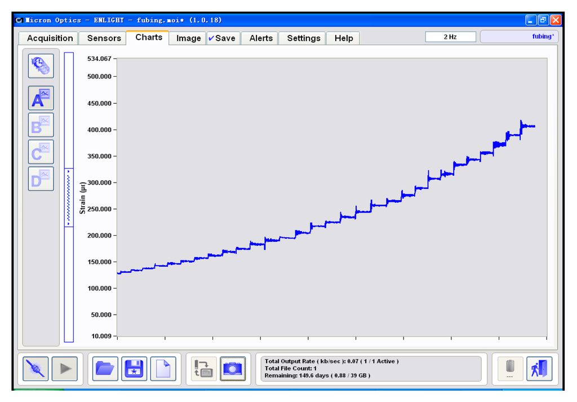The height and width of the screenshot is (402, 577).
Task: Select chart B button
Action: click(41, 125)
